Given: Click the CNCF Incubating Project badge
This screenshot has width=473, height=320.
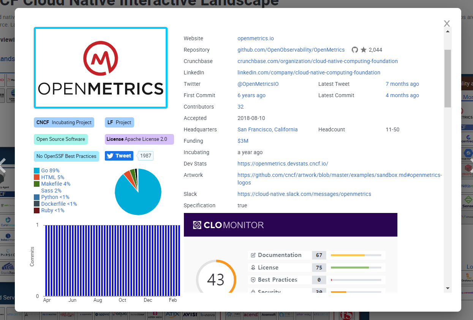Looking at the screenshot, I should click(64, 123).
